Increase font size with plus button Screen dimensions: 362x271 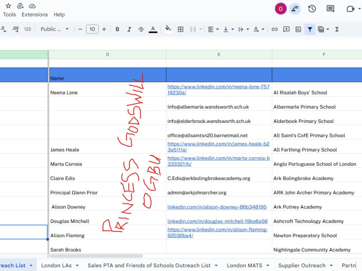[x=104, y=29]
